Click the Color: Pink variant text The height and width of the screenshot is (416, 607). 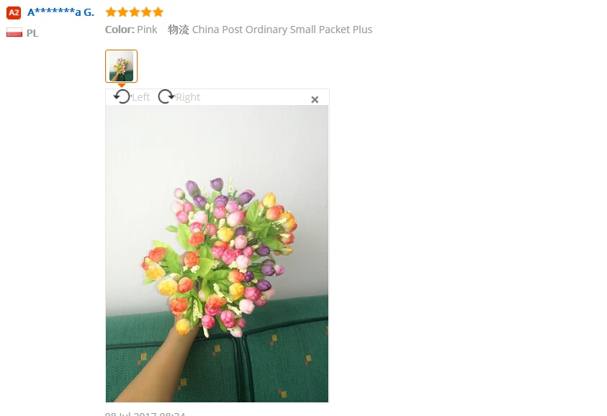click(x=131, y=30)
